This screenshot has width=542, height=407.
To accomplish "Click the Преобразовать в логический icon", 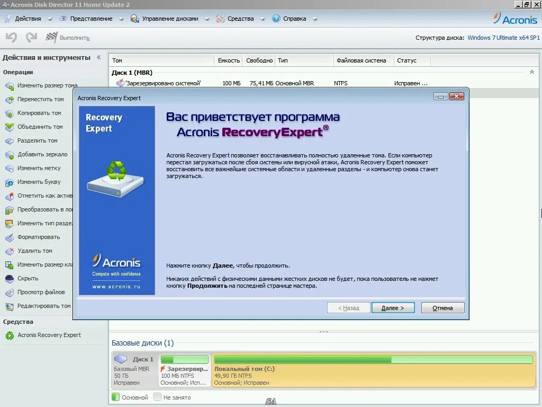I will pos(10,210).
